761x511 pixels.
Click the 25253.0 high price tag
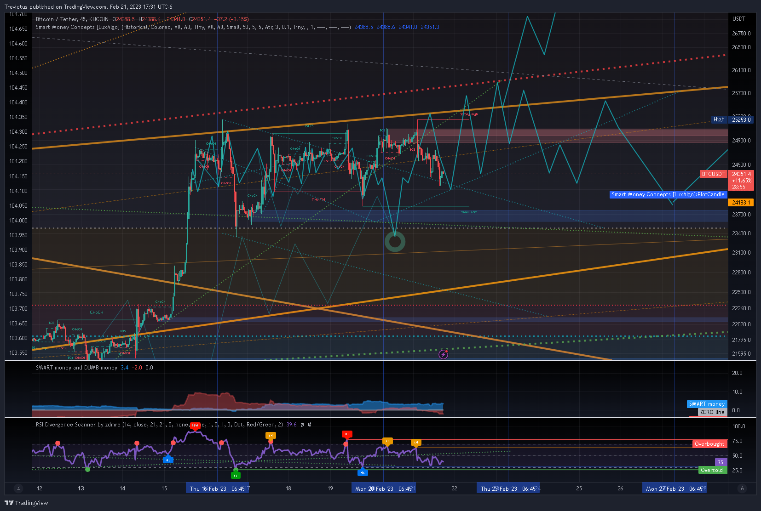741,119
